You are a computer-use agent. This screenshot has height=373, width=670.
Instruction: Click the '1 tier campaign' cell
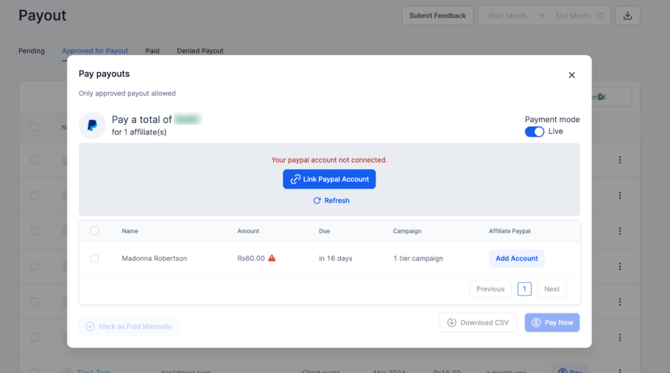pyautogui.click(x=418, y=258)
